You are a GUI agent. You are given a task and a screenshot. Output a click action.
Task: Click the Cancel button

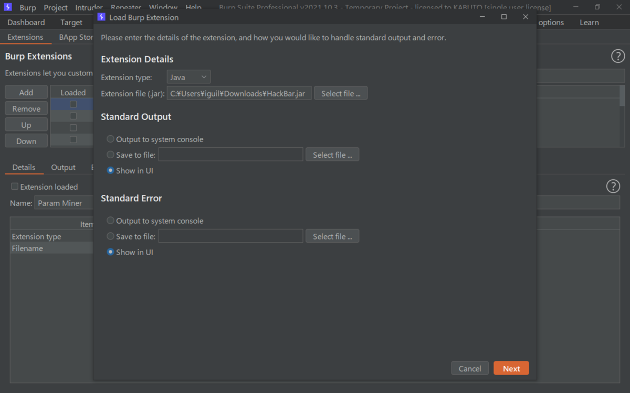[x=470, y=368]
